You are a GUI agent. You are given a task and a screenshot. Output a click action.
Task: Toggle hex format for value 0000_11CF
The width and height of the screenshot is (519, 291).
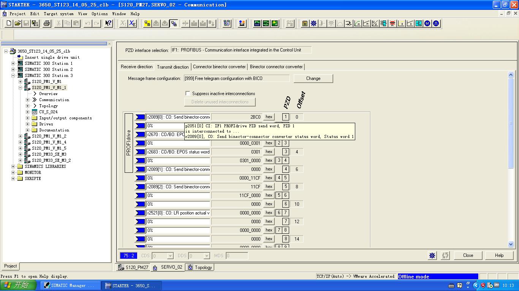[269, 178]
